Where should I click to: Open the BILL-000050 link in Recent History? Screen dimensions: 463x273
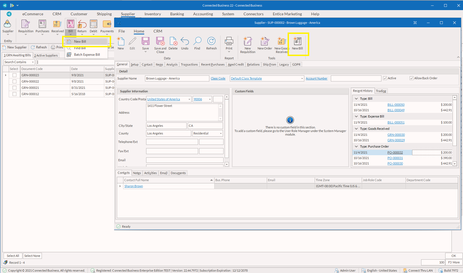coord(396,105)
